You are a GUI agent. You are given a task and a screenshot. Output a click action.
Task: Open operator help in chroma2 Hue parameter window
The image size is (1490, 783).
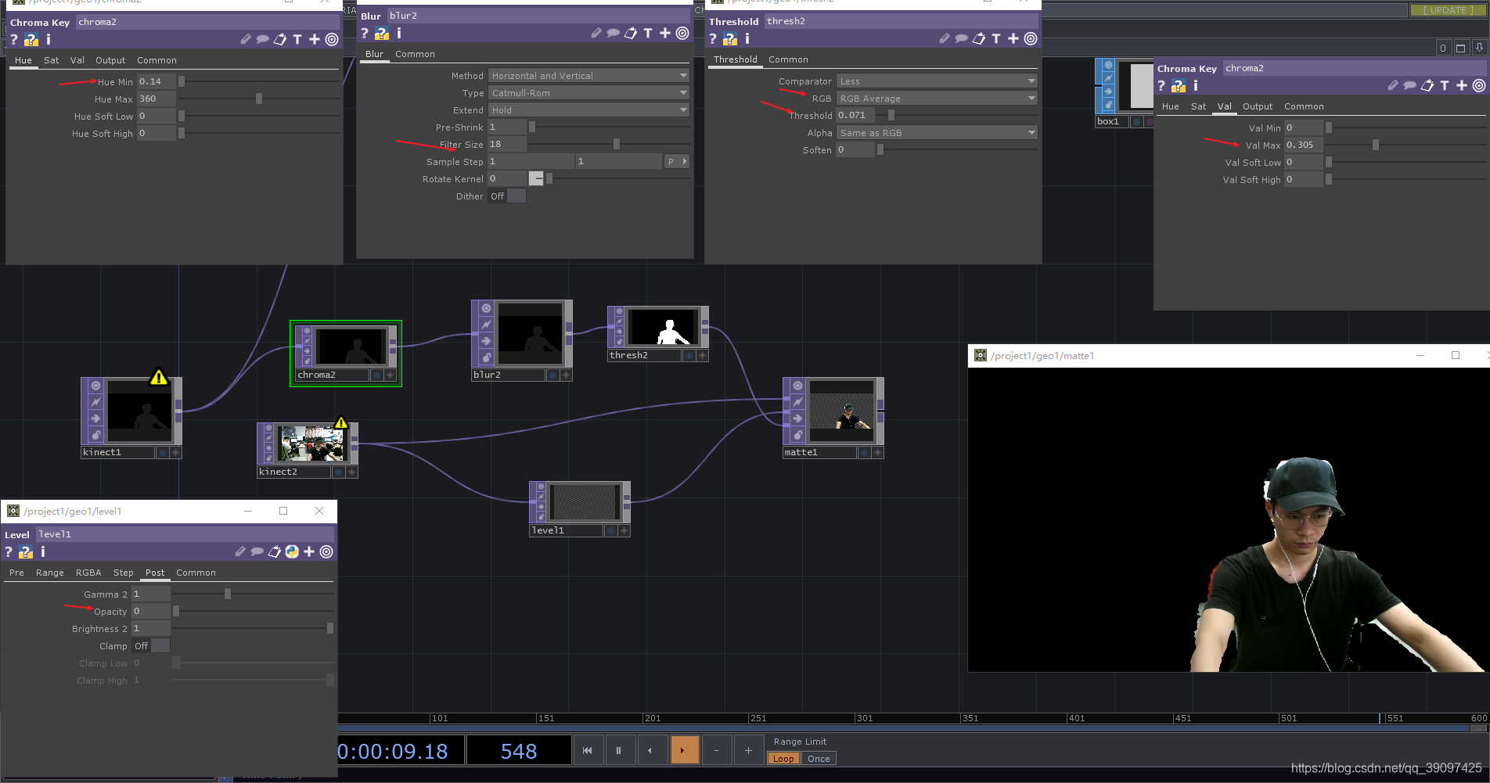coord(14,39)
